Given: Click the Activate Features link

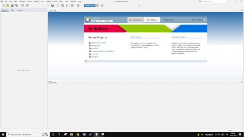Looking at the screenshot, I should 178,37.
